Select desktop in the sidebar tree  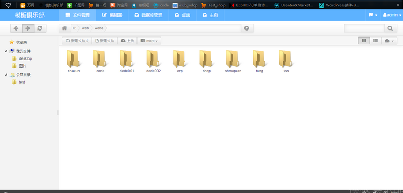coord(25,58)
